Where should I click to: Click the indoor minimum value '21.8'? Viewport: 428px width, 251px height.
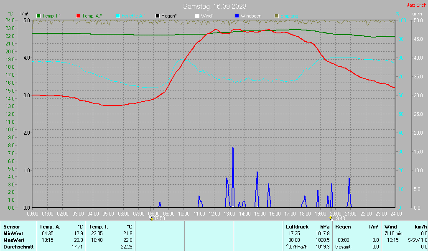tap(128, 233)
